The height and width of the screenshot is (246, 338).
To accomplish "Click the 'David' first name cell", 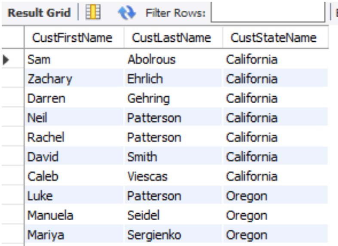I will click(74, 156).
